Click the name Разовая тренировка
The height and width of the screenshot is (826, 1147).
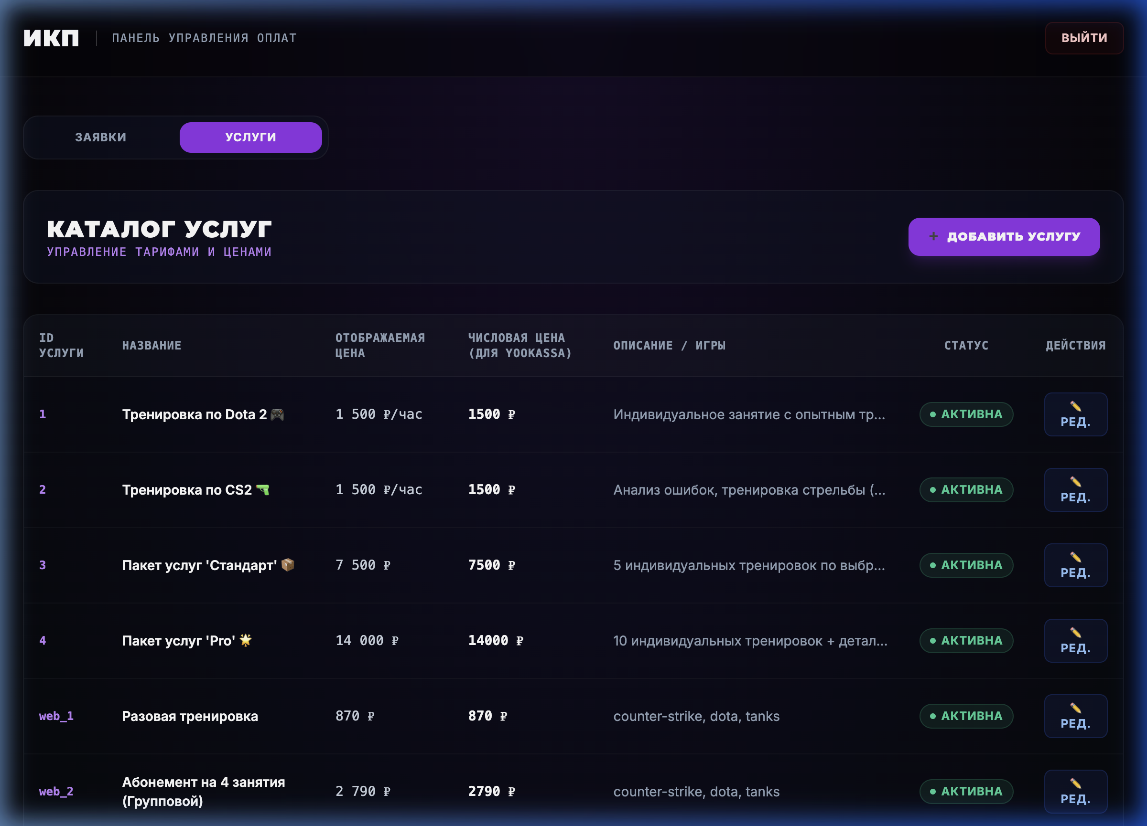click(x=190, y=716)
